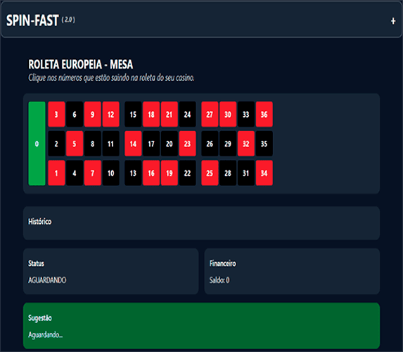403x352 pixels.
Task: Click red number 7
Action: (93, 173)
